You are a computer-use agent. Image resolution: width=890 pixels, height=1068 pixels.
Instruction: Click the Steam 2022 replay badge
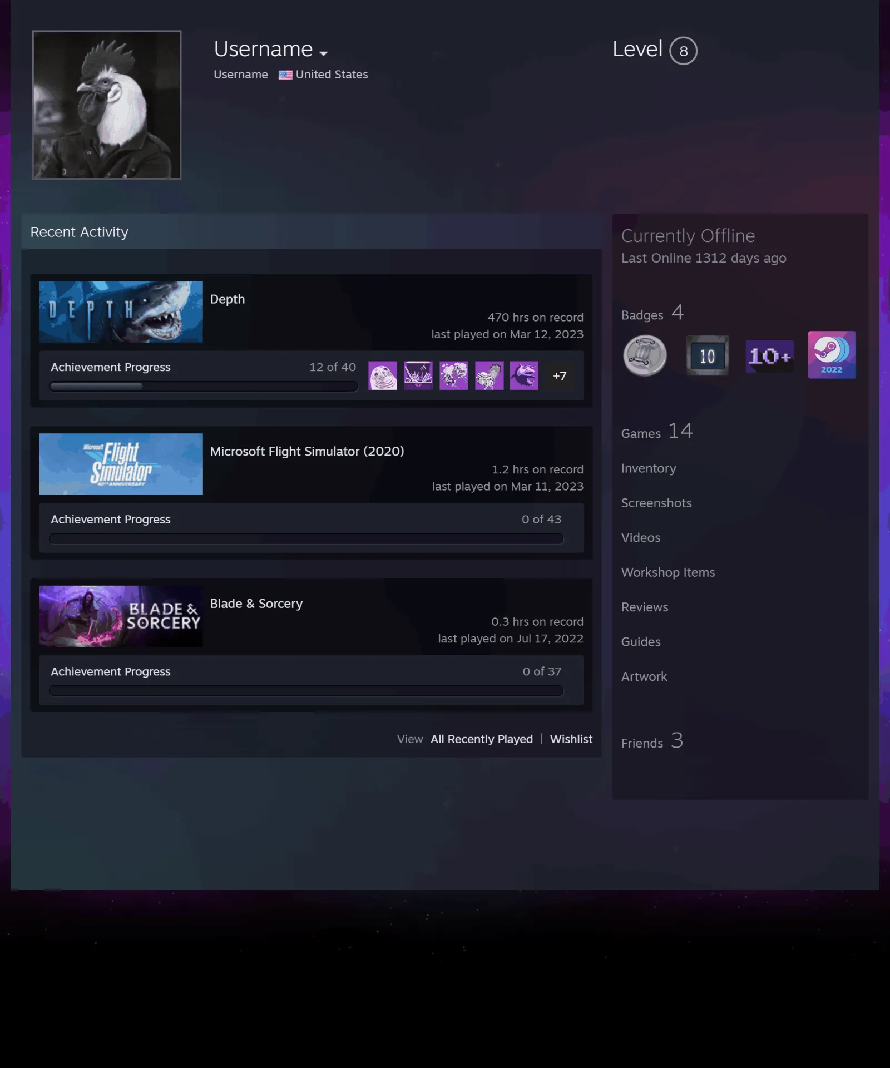pyautogui.click(x=832, y=355)
